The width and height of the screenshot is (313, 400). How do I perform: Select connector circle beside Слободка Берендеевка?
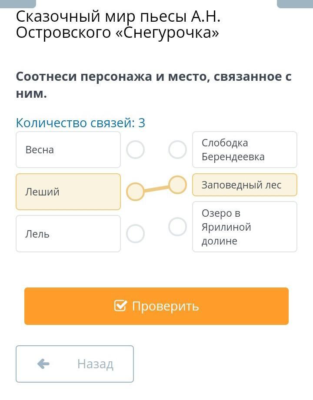click(177, 150)
